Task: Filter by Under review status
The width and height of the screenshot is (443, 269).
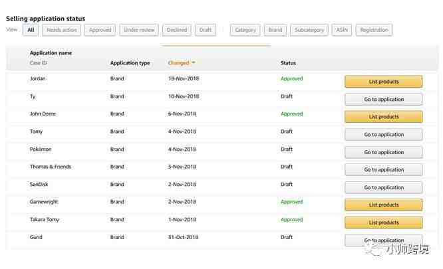Action: click(x=139, y=30)
